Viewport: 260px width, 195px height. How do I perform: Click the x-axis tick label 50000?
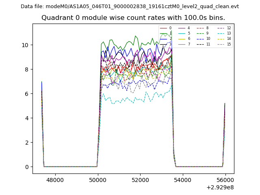pyautogui.click(x=97, y=180)
